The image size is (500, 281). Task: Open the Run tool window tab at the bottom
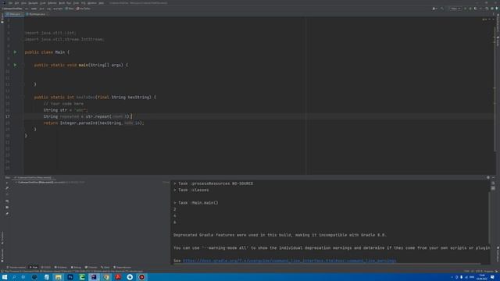34,267
